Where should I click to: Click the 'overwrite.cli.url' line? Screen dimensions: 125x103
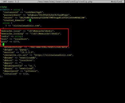coord(38,55)
